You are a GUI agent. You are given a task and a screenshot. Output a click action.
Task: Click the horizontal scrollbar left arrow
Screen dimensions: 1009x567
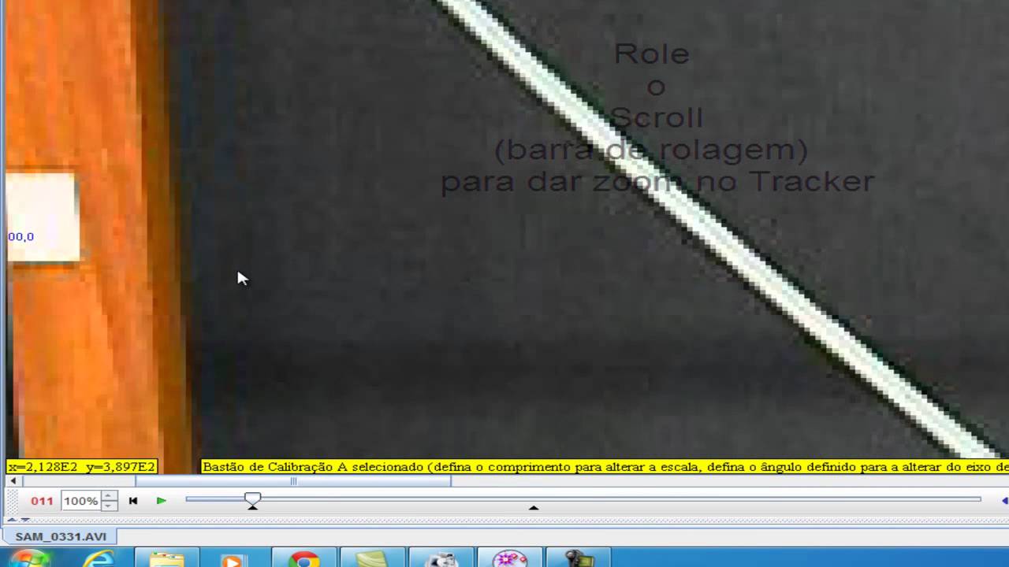click(x=13, y=481)
